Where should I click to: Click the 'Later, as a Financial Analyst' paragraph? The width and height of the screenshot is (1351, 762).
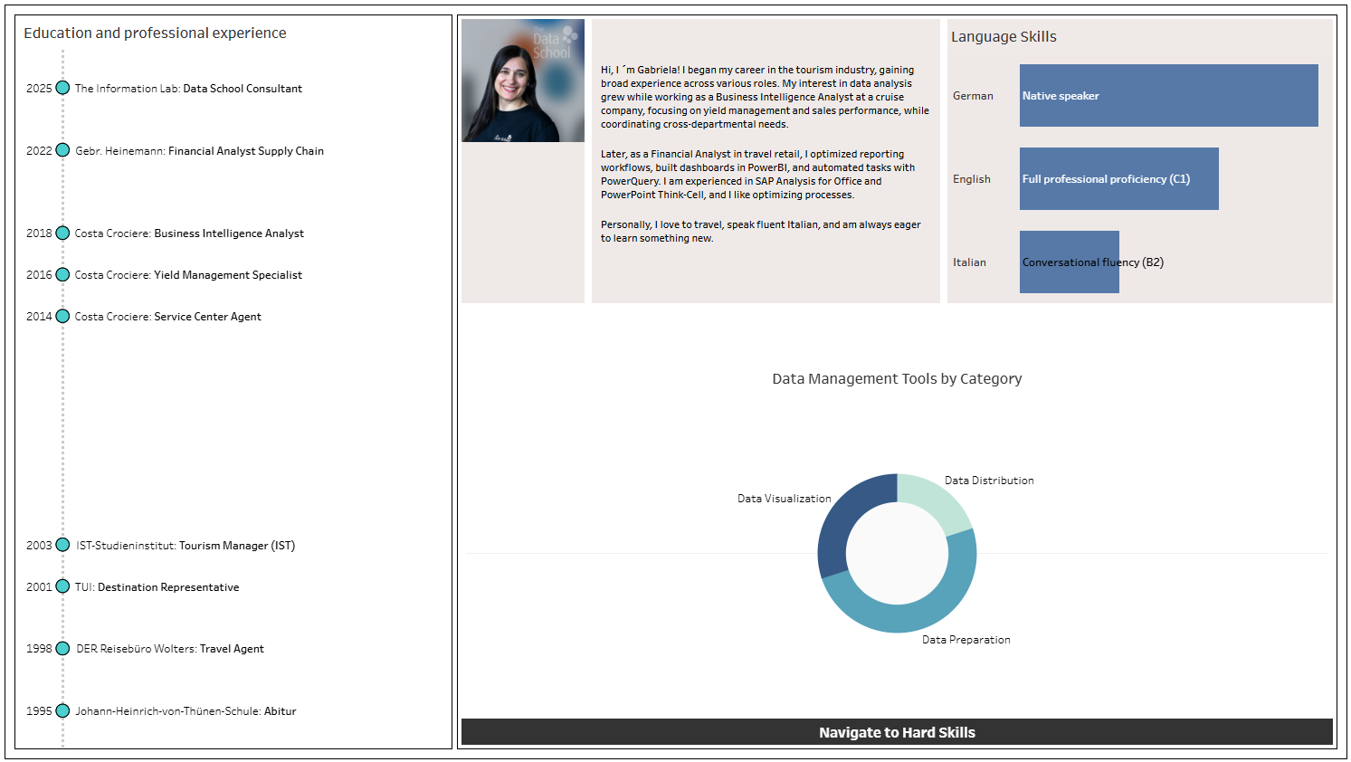point(758,175)
